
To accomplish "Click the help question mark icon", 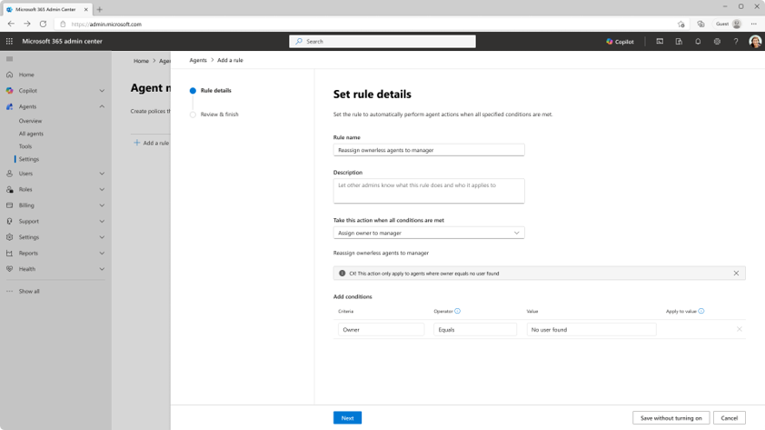I will click(736, 41).
